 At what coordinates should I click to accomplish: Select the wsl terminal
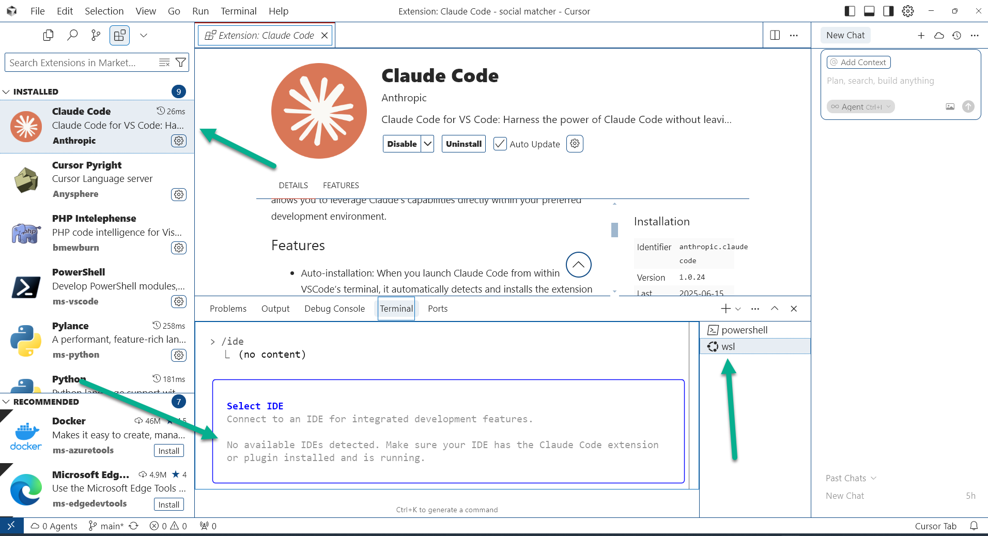[755, 346]
